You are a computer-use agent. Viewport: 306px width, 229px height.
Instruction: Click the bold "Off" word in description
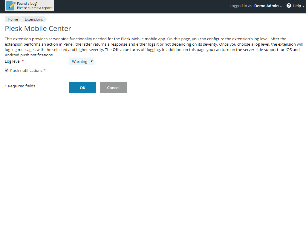(x=116, y=50)
